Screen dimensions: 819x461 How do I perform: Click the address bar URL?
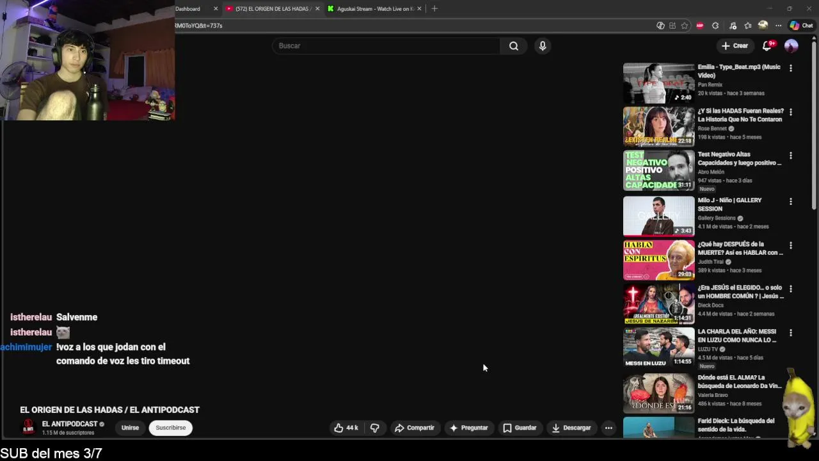click(198, 26)
